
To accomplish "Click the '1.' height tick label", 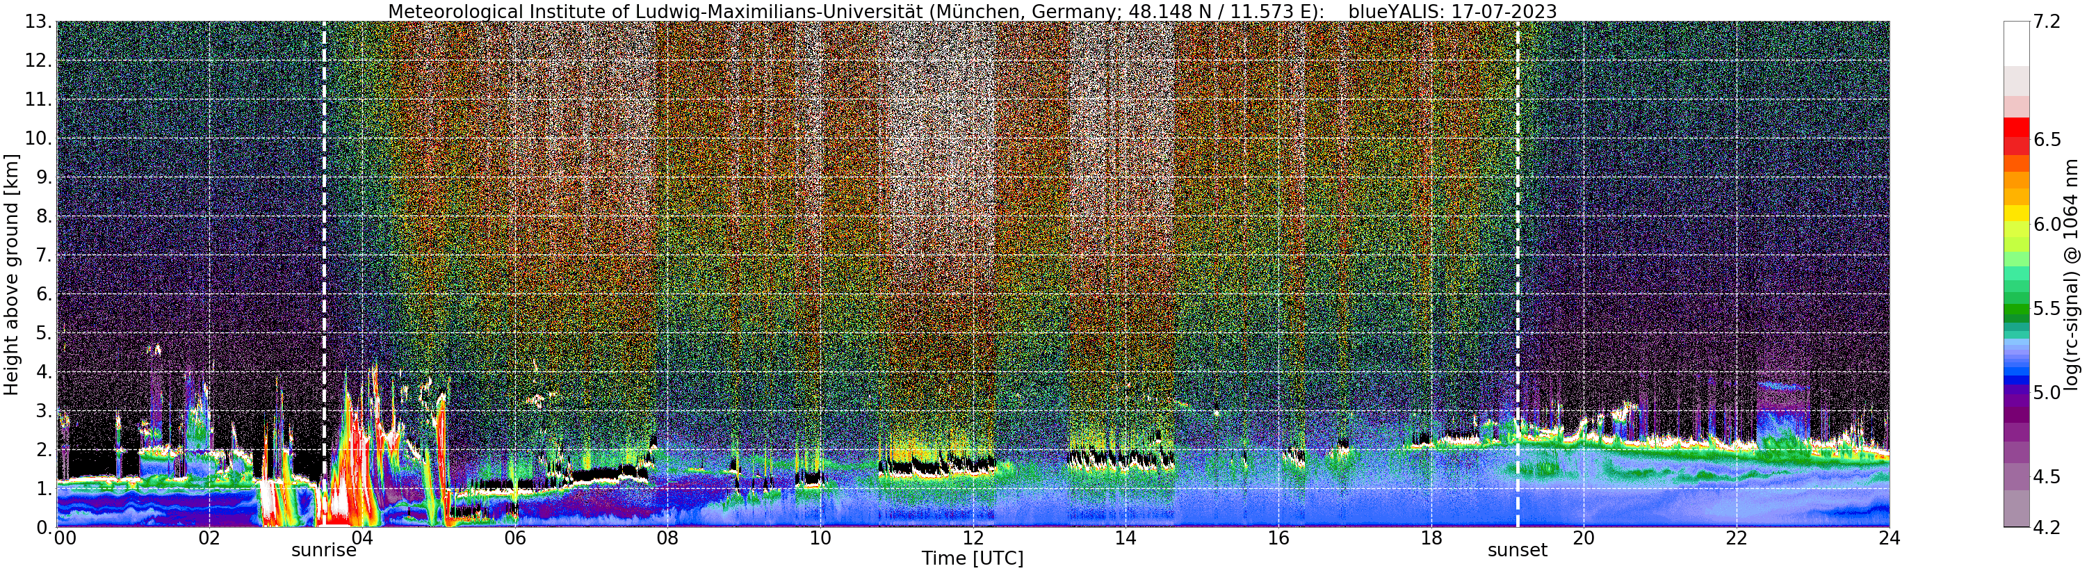I will pyautogui.click(x=44, y=488).
